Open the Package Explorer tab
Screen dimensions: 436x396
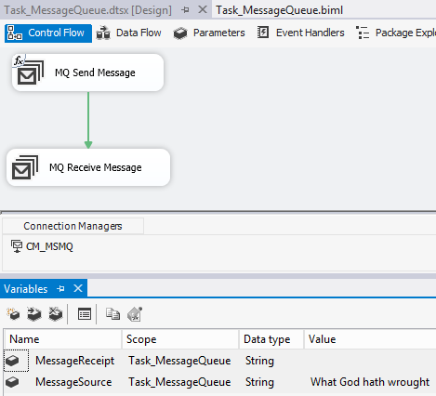click(395, 33)
